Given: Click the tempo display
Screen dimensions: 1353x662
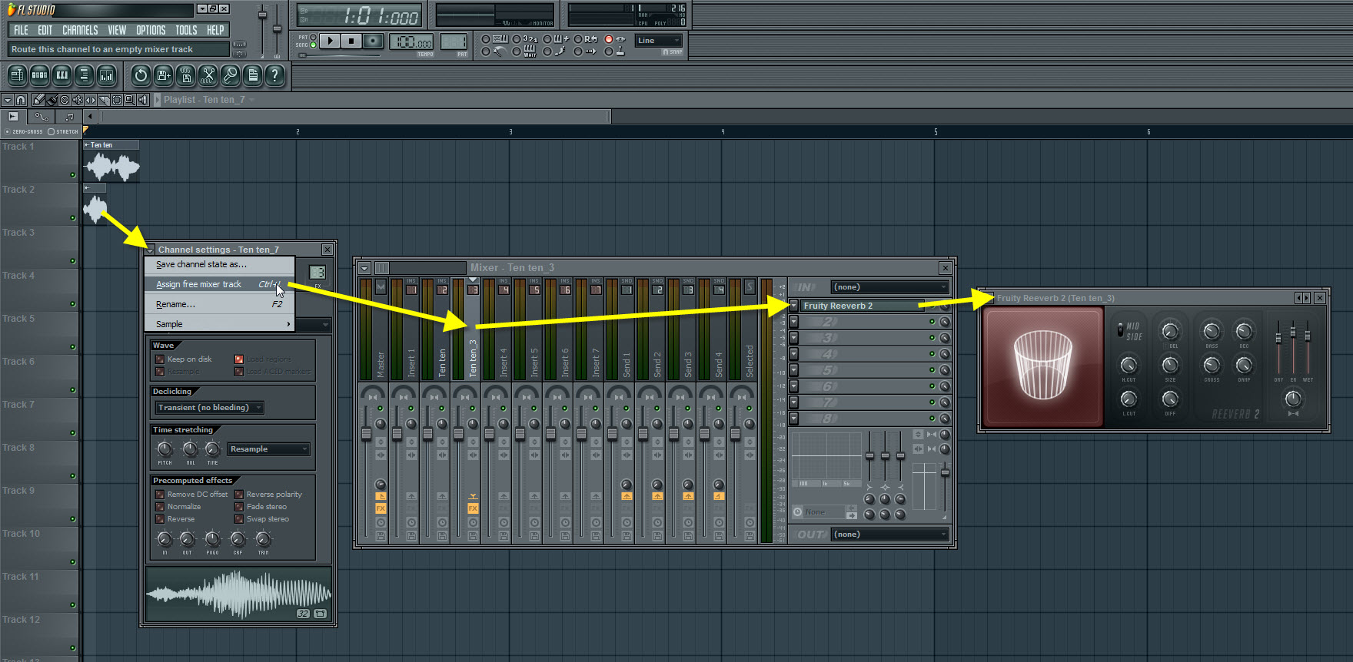Looking at the screenshot, I should coord(411,41).
